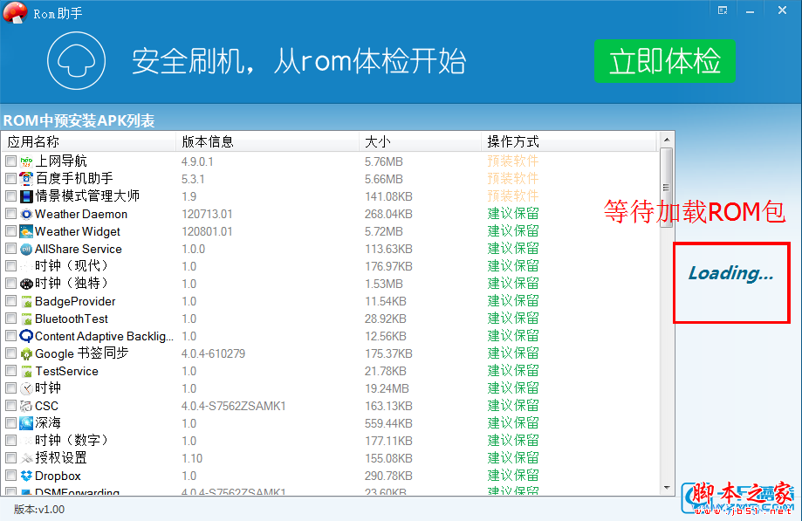The image size is (802, 521).
Task: Start the 立即体检 check button
Action: (x=664, y=61)
